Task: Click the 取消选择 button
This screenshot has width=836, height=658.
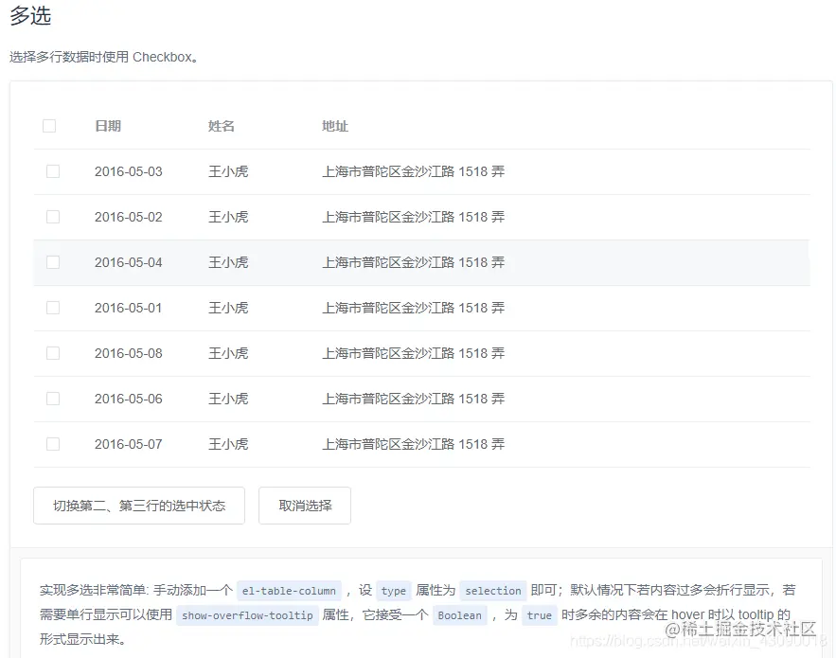Action: click(304, 506)
